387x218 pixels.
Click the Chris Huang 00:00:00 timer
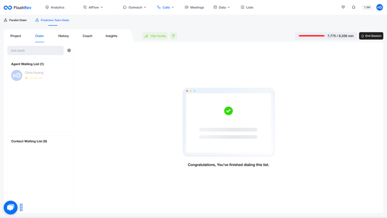[x=34, y=78]
